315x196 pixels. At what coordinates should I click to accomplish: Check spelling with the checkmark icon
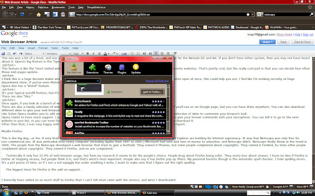pyautogui.click(x=175, y=53)
